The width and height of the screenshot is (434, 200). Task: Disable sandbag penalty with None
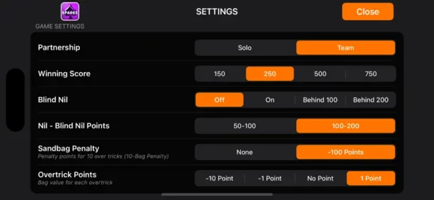(x=245, y=152)
